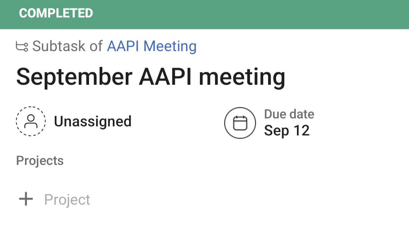
Task: Click the word "September" in the title
Action: [74, 77]
